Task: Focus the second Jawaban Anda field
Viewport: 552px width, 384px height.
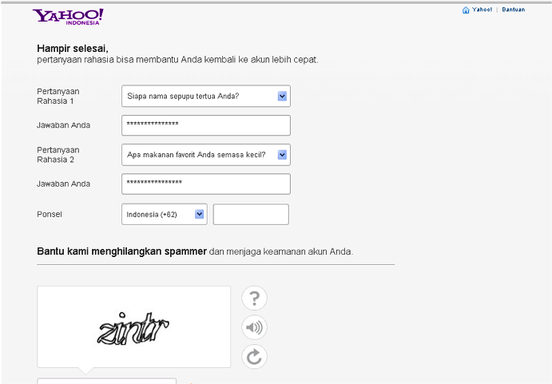Action: [206, 184]
